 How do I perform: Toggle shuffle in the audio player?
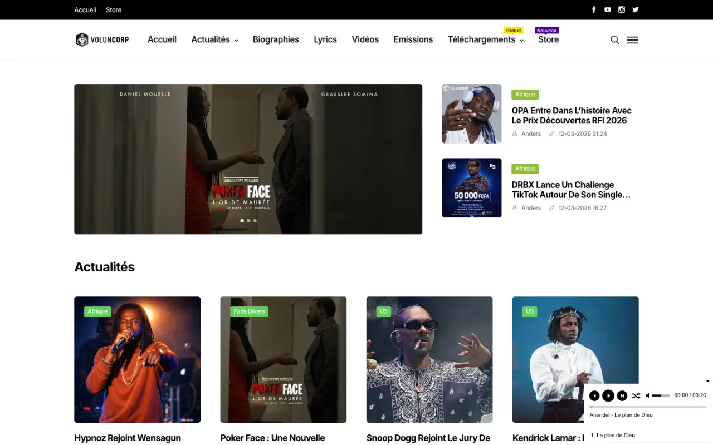click(636, 395)
